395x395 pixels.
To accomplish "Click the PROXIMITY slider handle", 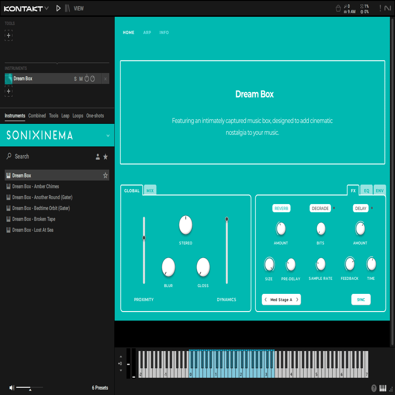I will (144, 238).
